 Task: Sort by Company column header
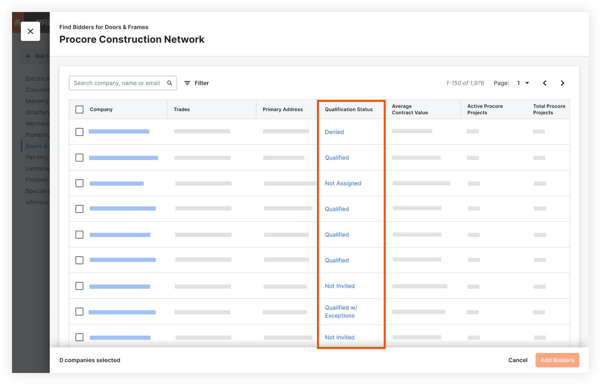pos(101,109)
